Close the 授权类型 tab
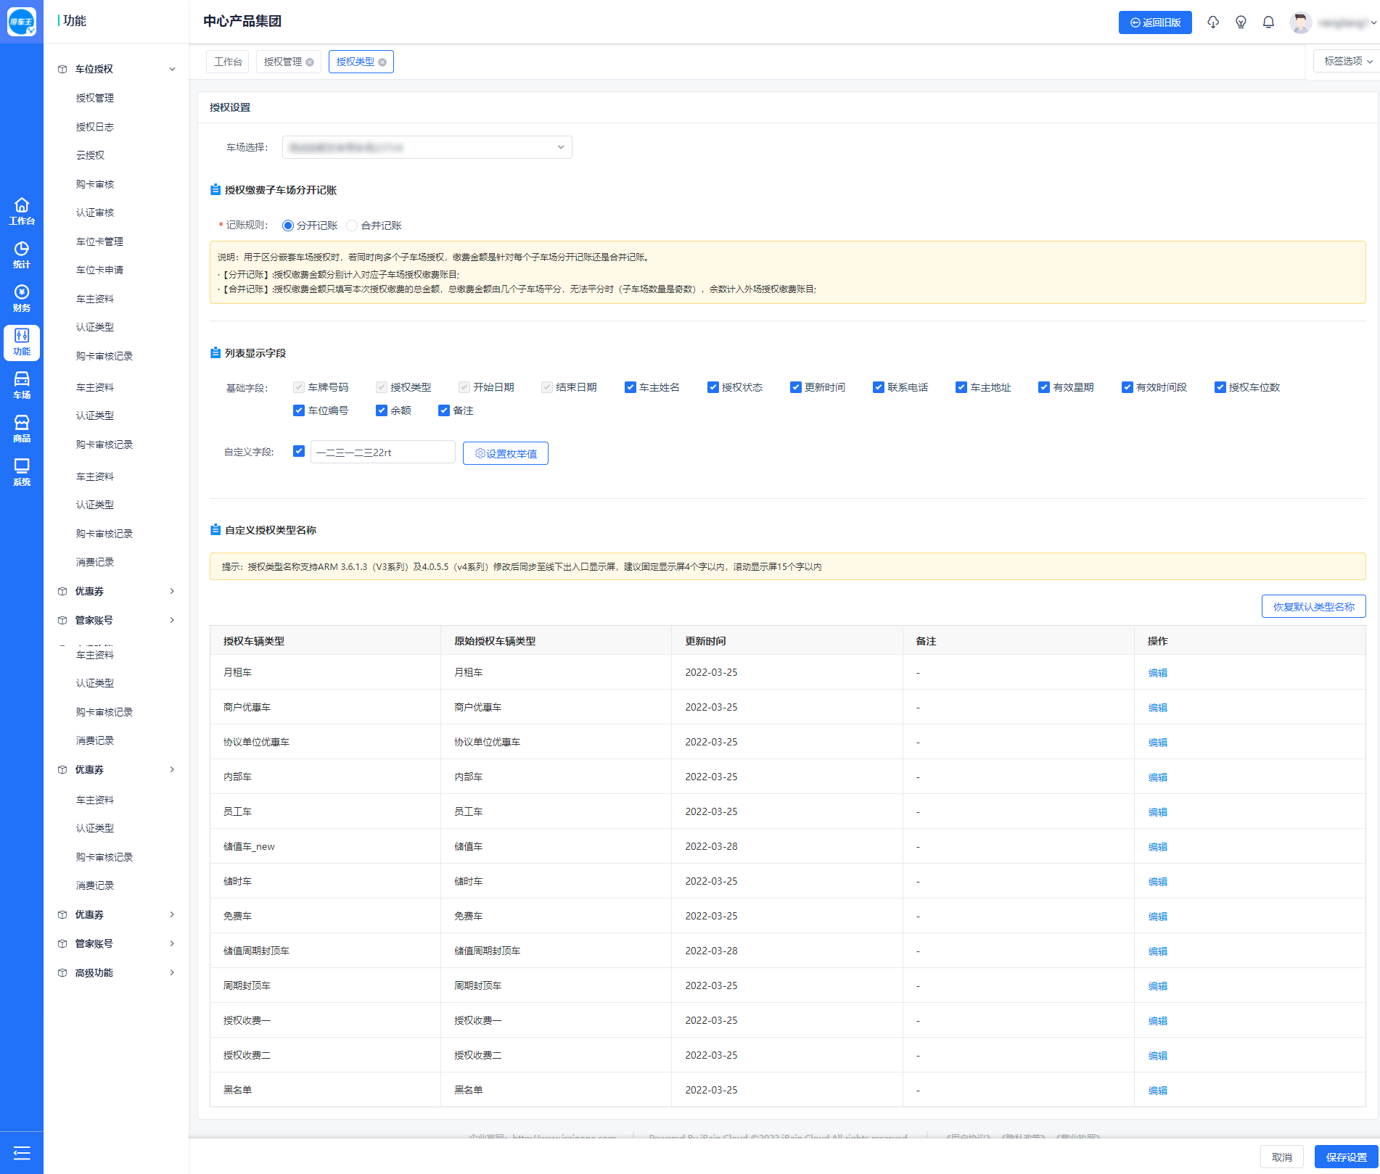This screenshot has width=1380, height=1174. pyautogui.click(x=382, y=62)
